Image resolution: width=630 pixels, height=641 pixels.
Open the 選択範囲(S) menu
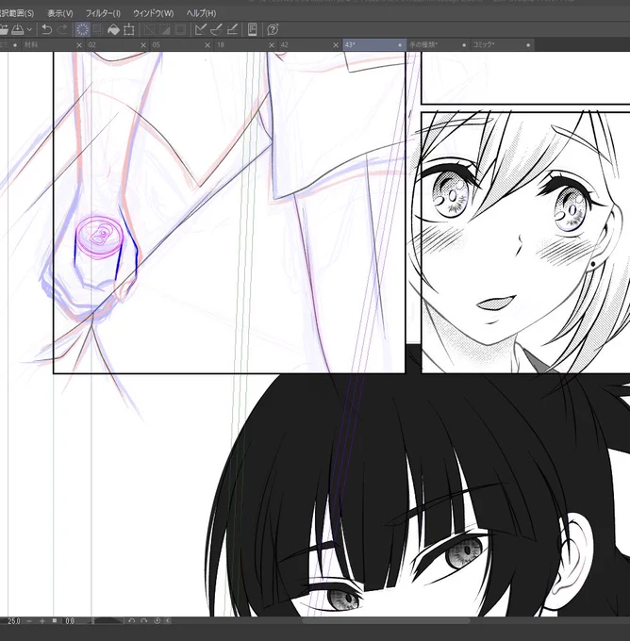click(17, 13)
